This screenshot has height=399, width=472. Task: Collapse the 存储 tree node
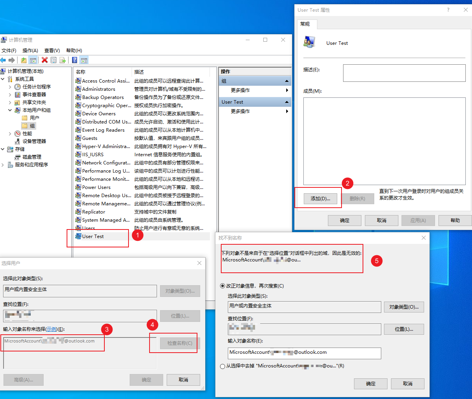(3, 149)
